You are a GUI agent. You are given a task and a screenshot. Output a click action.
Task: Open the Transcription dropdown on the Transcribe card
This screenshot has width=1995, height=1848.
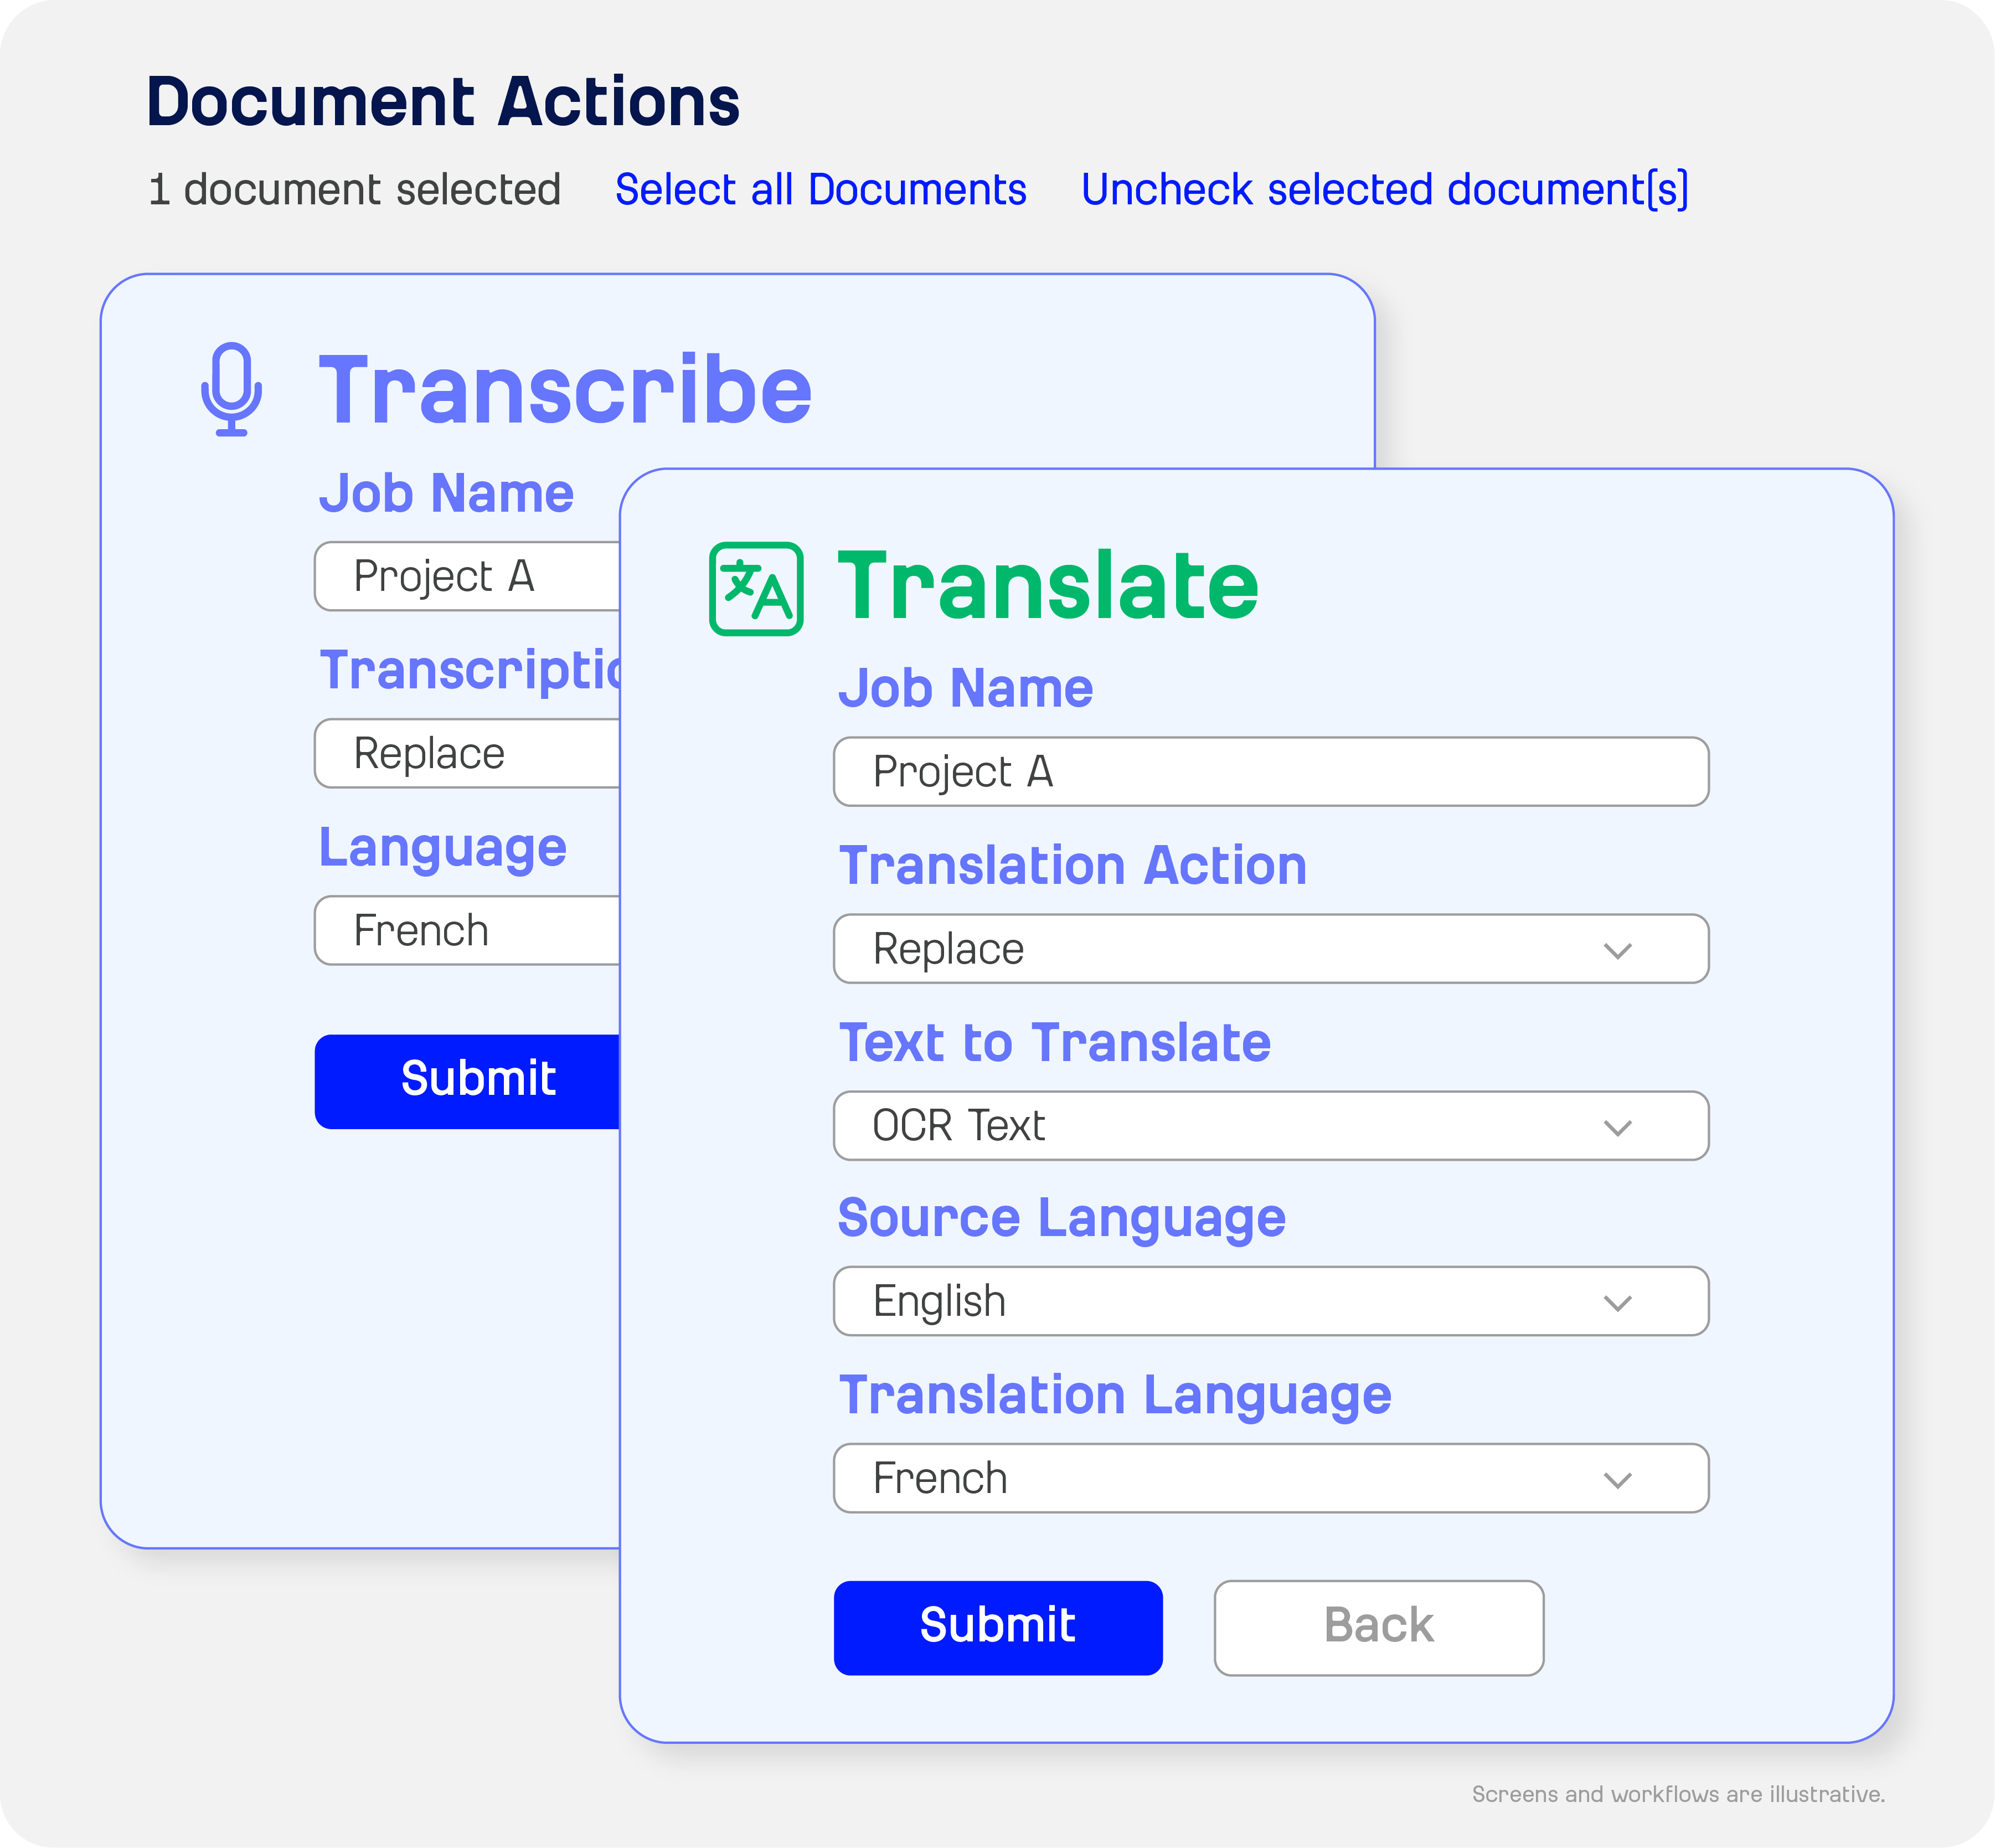click(460, 753)
